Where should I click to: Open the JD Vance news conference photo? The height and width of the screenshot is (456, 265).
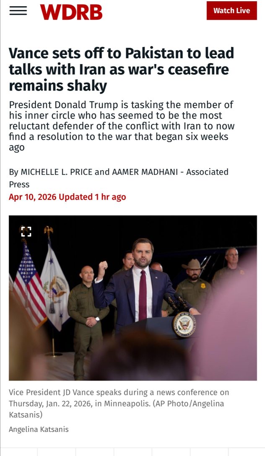[132, 298]
